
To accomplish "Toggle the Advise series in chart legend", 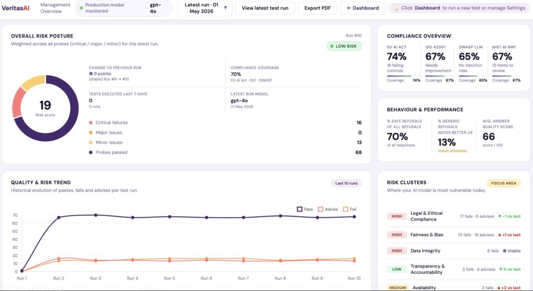I will 328,209.
